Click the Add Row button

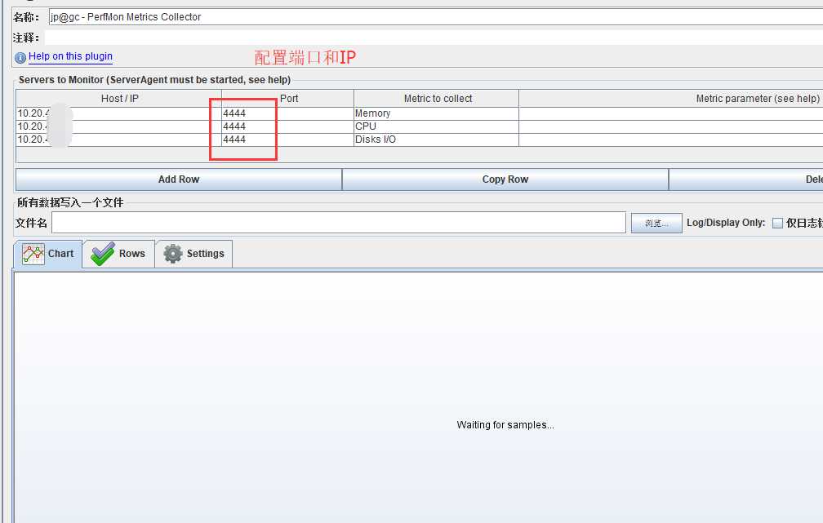click(179, 180)
